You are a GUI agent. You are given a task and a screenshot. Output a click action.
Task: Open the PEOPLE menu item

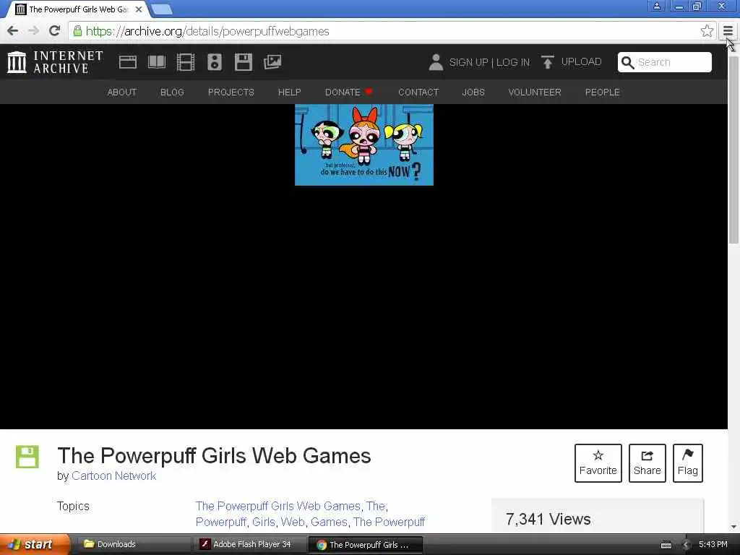coord(602,92)
